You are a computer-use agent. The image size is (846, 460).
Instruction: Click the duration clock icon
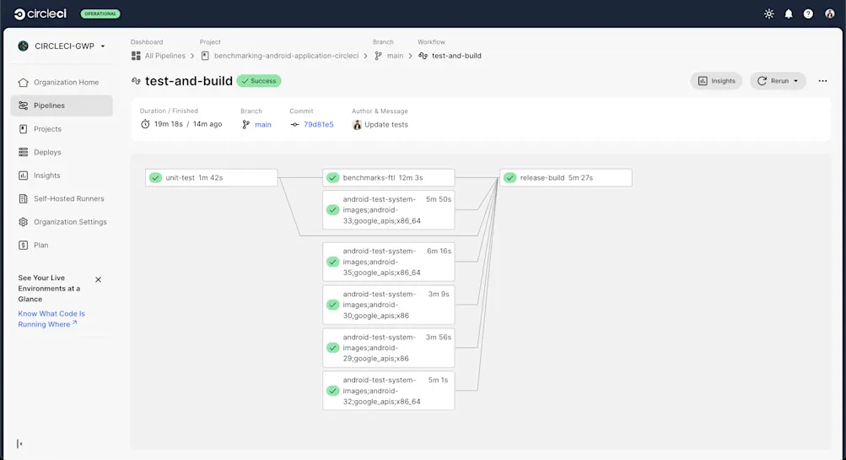[145, 124]
